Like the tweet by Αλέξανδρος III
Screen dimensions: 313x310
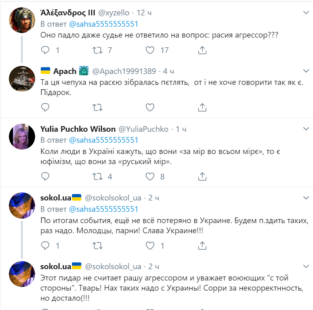pos(150,50)
